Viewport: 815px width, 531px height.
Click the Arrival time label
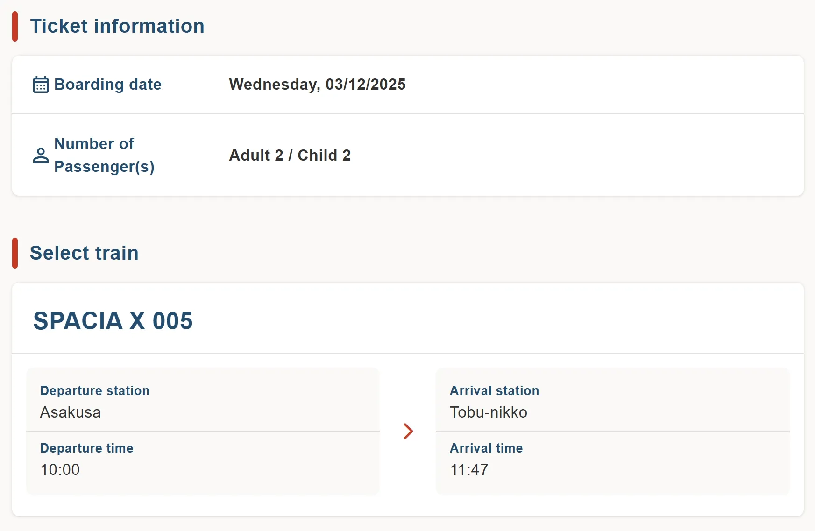[486, 448]
